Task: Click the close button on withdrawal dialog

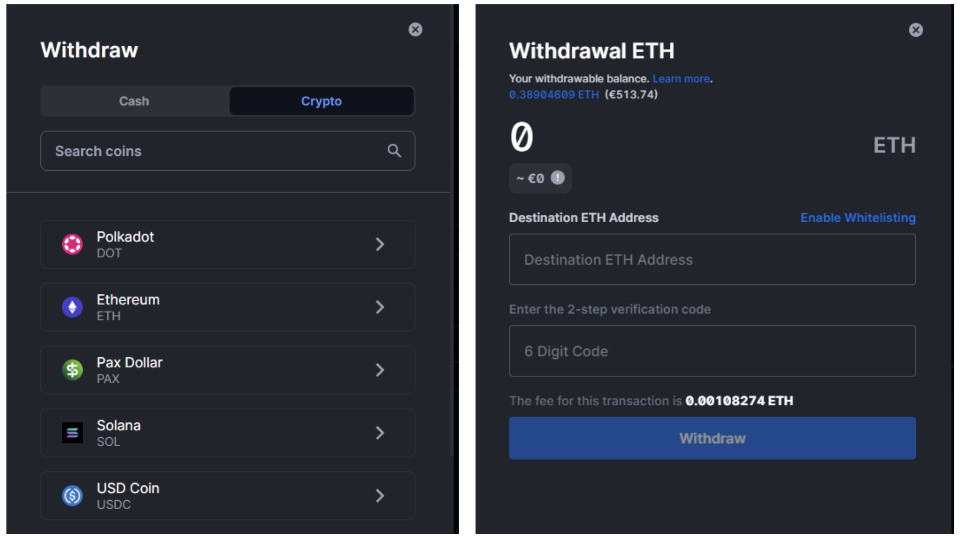Action: [x=916, y=30]
